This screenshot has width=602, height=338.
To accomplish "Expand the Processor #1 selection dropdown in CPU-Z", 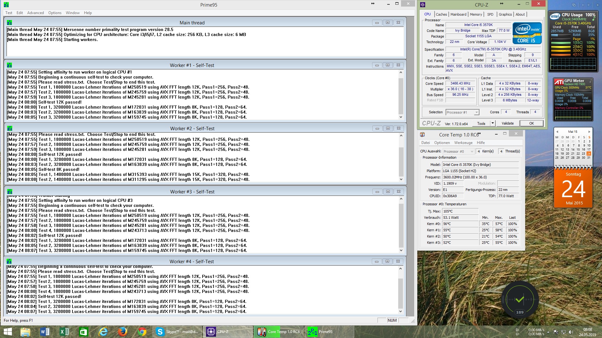I will click(477, 112).
